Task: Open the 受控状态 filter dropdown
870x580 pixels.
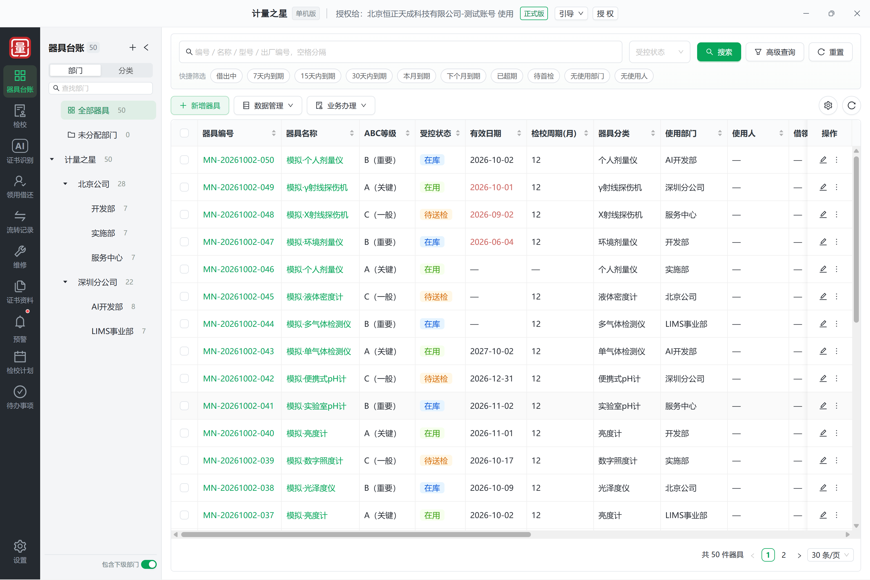Action: 659,52
